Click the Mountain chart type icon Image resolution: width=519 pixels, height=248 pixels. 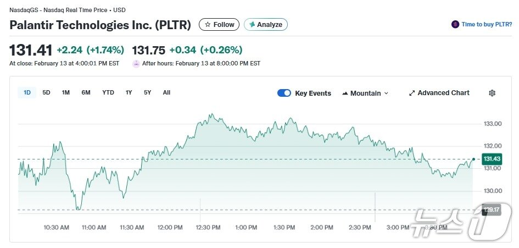(x=345, y=93)
